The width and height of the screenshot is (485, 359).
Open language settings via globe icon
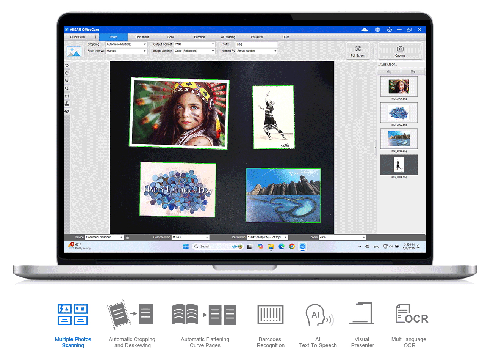click(377, 30)
